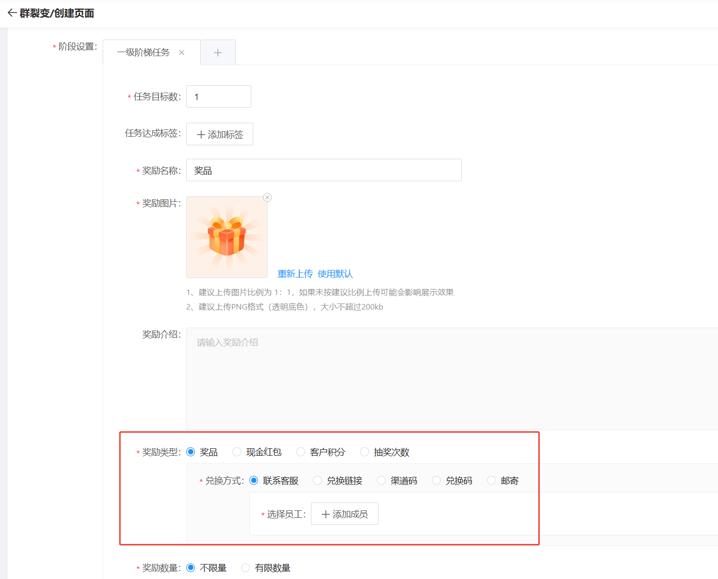This screenshot has width=718, height=579.
Task: Click the 奖励介绍 text area
Action: pyautogui.click(x=451, y=378)
